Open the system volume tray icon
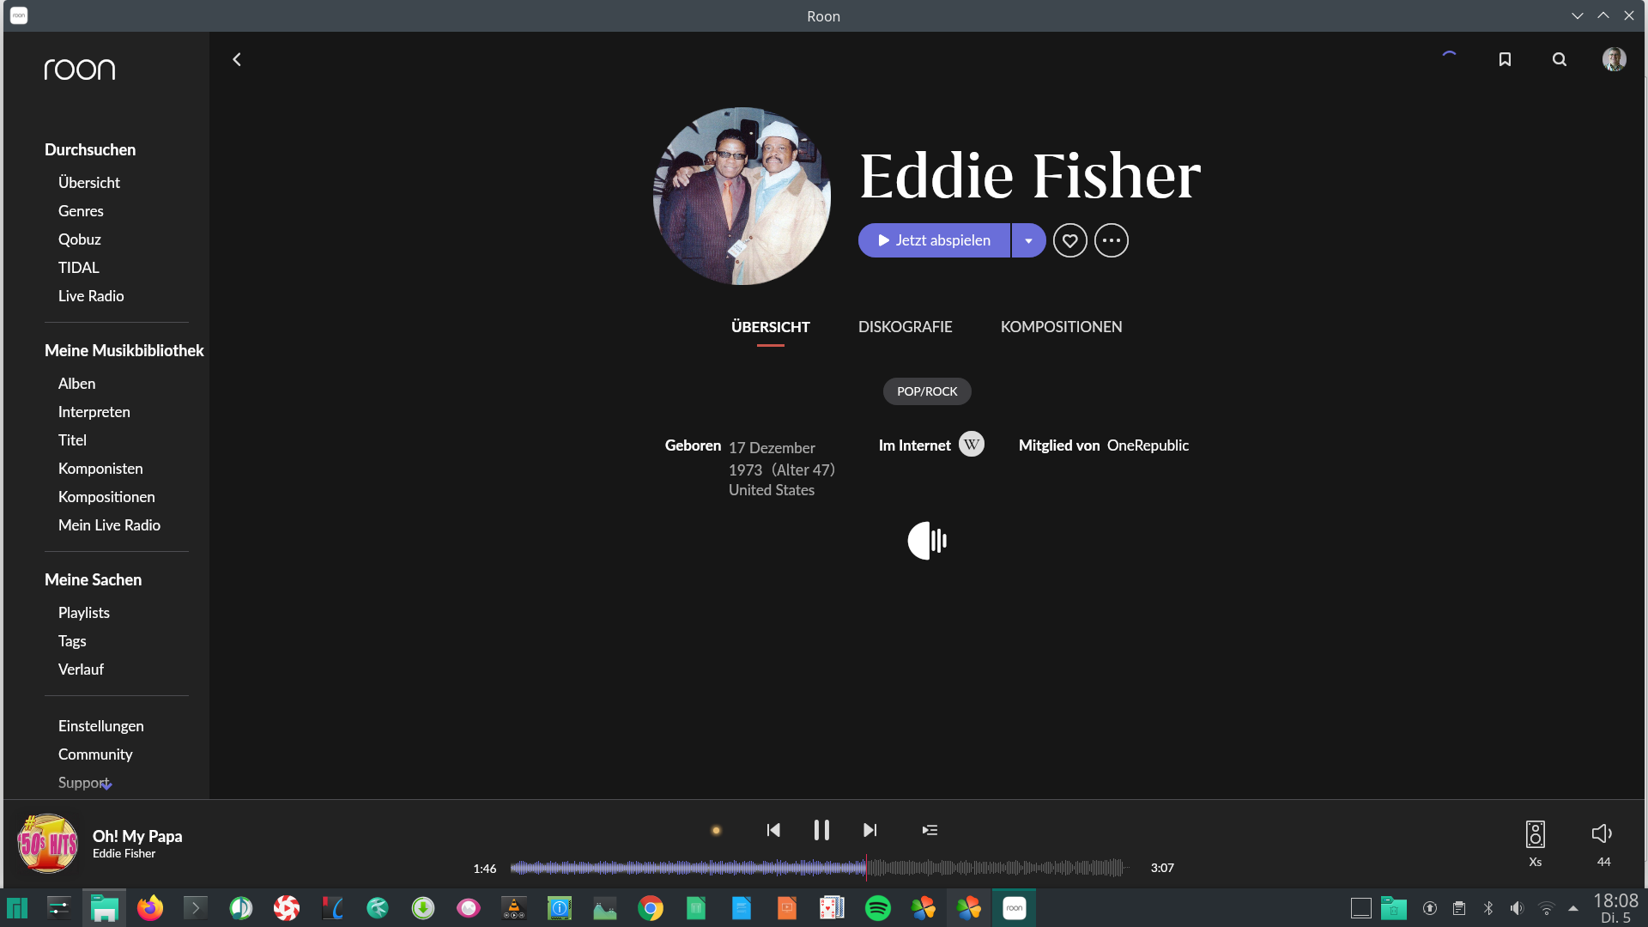Image resolution: width=1648 pixels, height=927 pixels. pos(1517,908)
